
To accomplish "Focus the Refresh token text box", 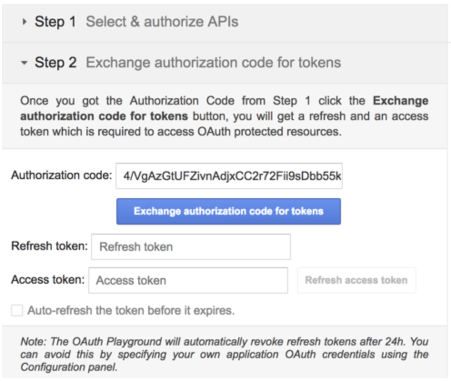I will point(190,247).
